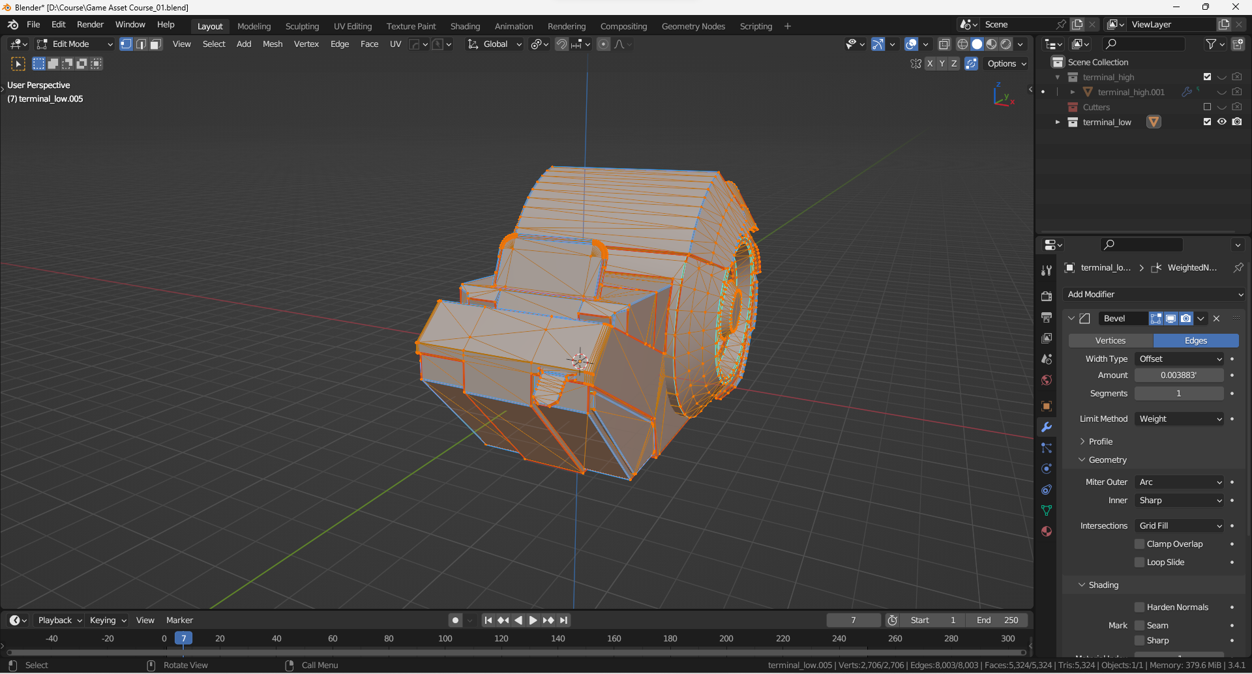
Task: Toggle X-Ray view icon
Action: (x=944, y=44)
